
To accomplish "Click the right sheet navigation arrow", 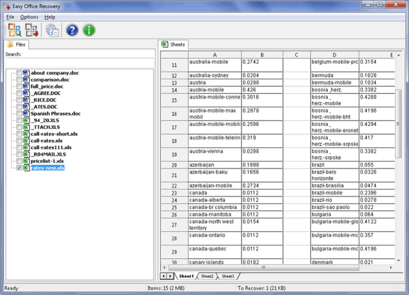I will point(171,276).
